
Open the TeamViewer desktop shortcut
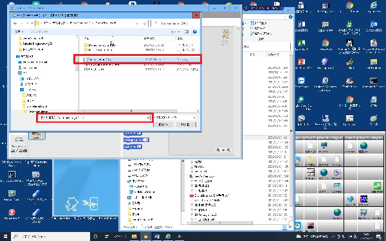pyautogui.click(x=301, y=82)
